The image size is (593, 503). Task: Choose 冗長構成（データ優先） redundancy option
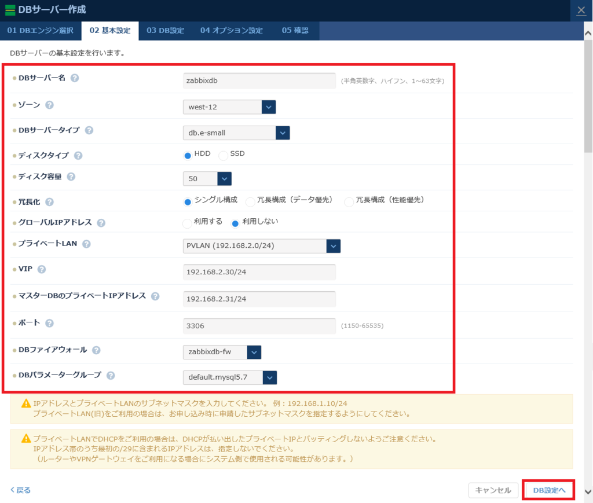[251, 201]
